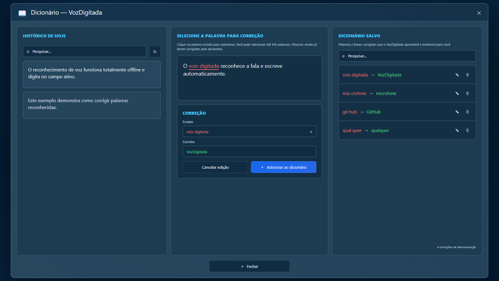Click the 'git hub' wrong-word text

click(x=350, y=112)
